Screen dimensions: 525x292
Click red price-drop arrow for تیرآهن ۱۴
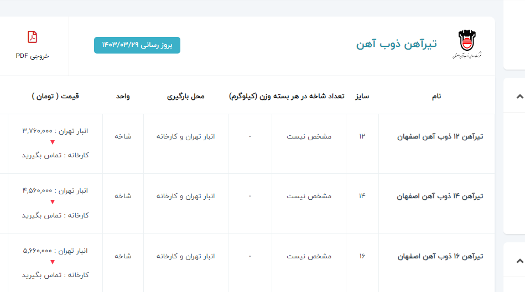pyautogui.click(x=53, y=202)
